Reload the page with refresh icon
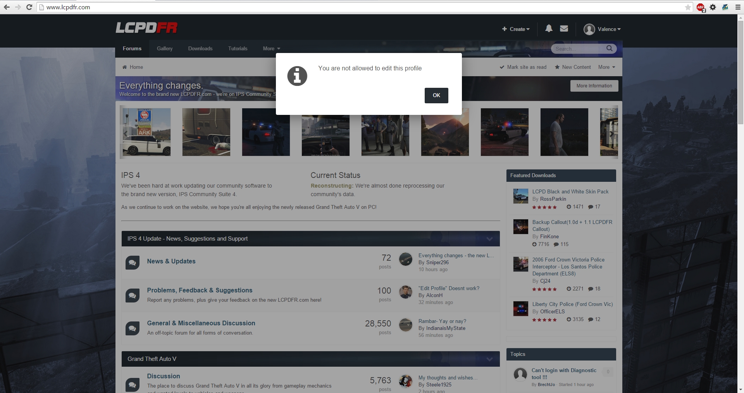744x393 pixels. click(29, 7)
